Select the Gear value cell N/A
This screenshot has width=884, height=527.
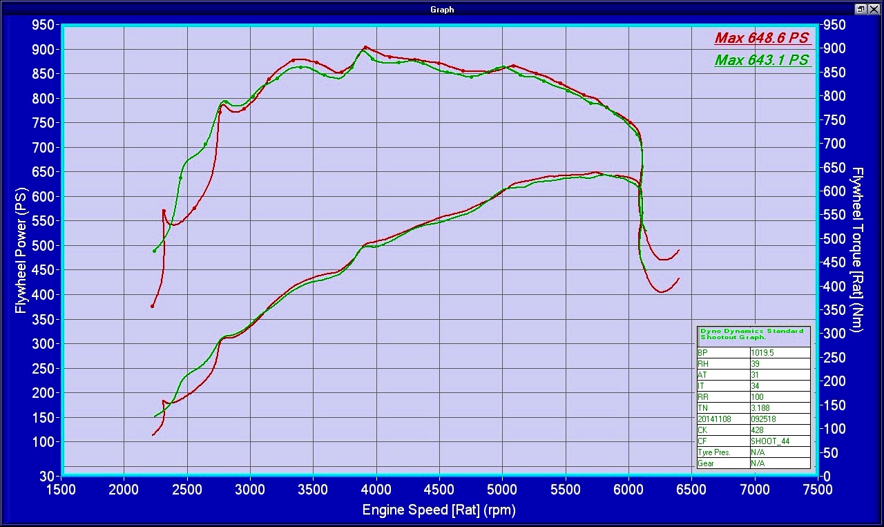pyautogui.click(x=779, y=463)
